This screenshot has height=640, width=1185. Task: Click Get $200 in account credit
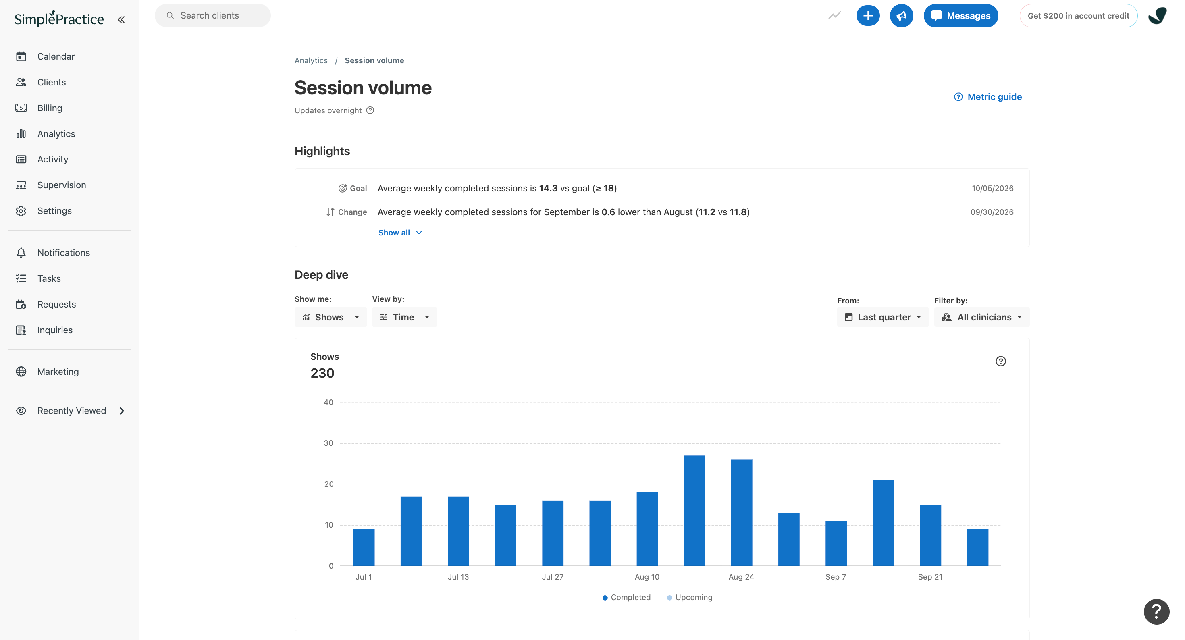click(x=1078, y=16)
